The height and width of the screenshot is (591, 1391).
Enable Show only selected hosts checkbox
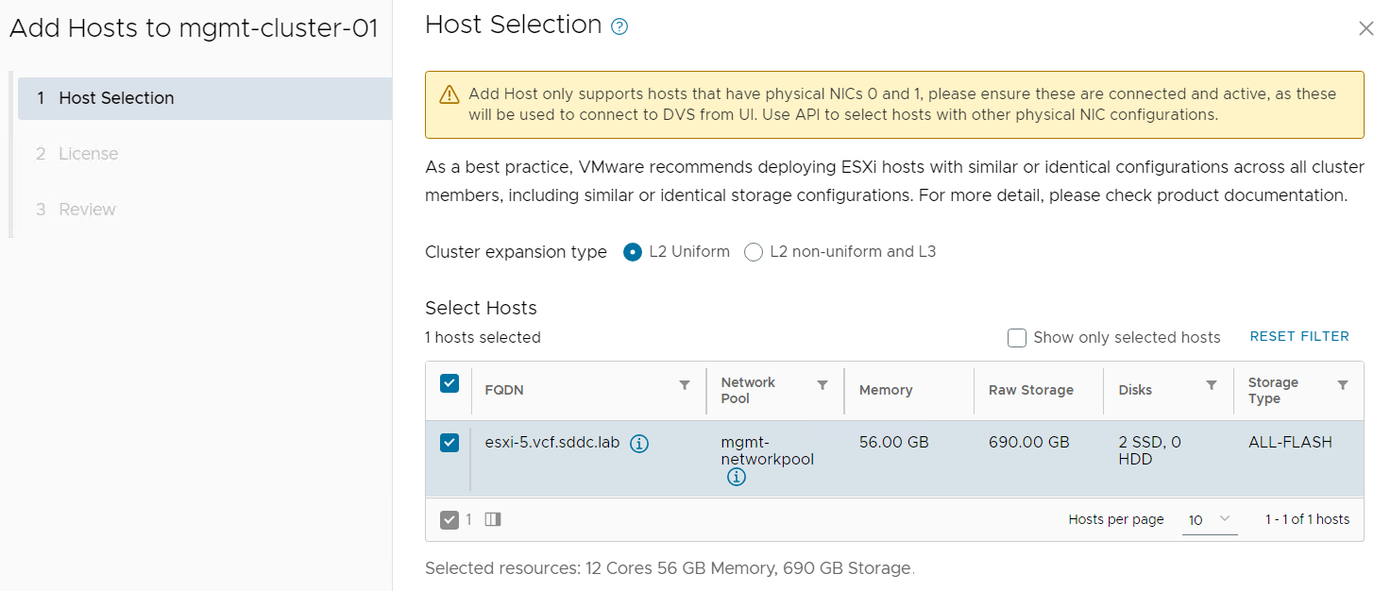pyautogui.click(x=1017, y=338)
